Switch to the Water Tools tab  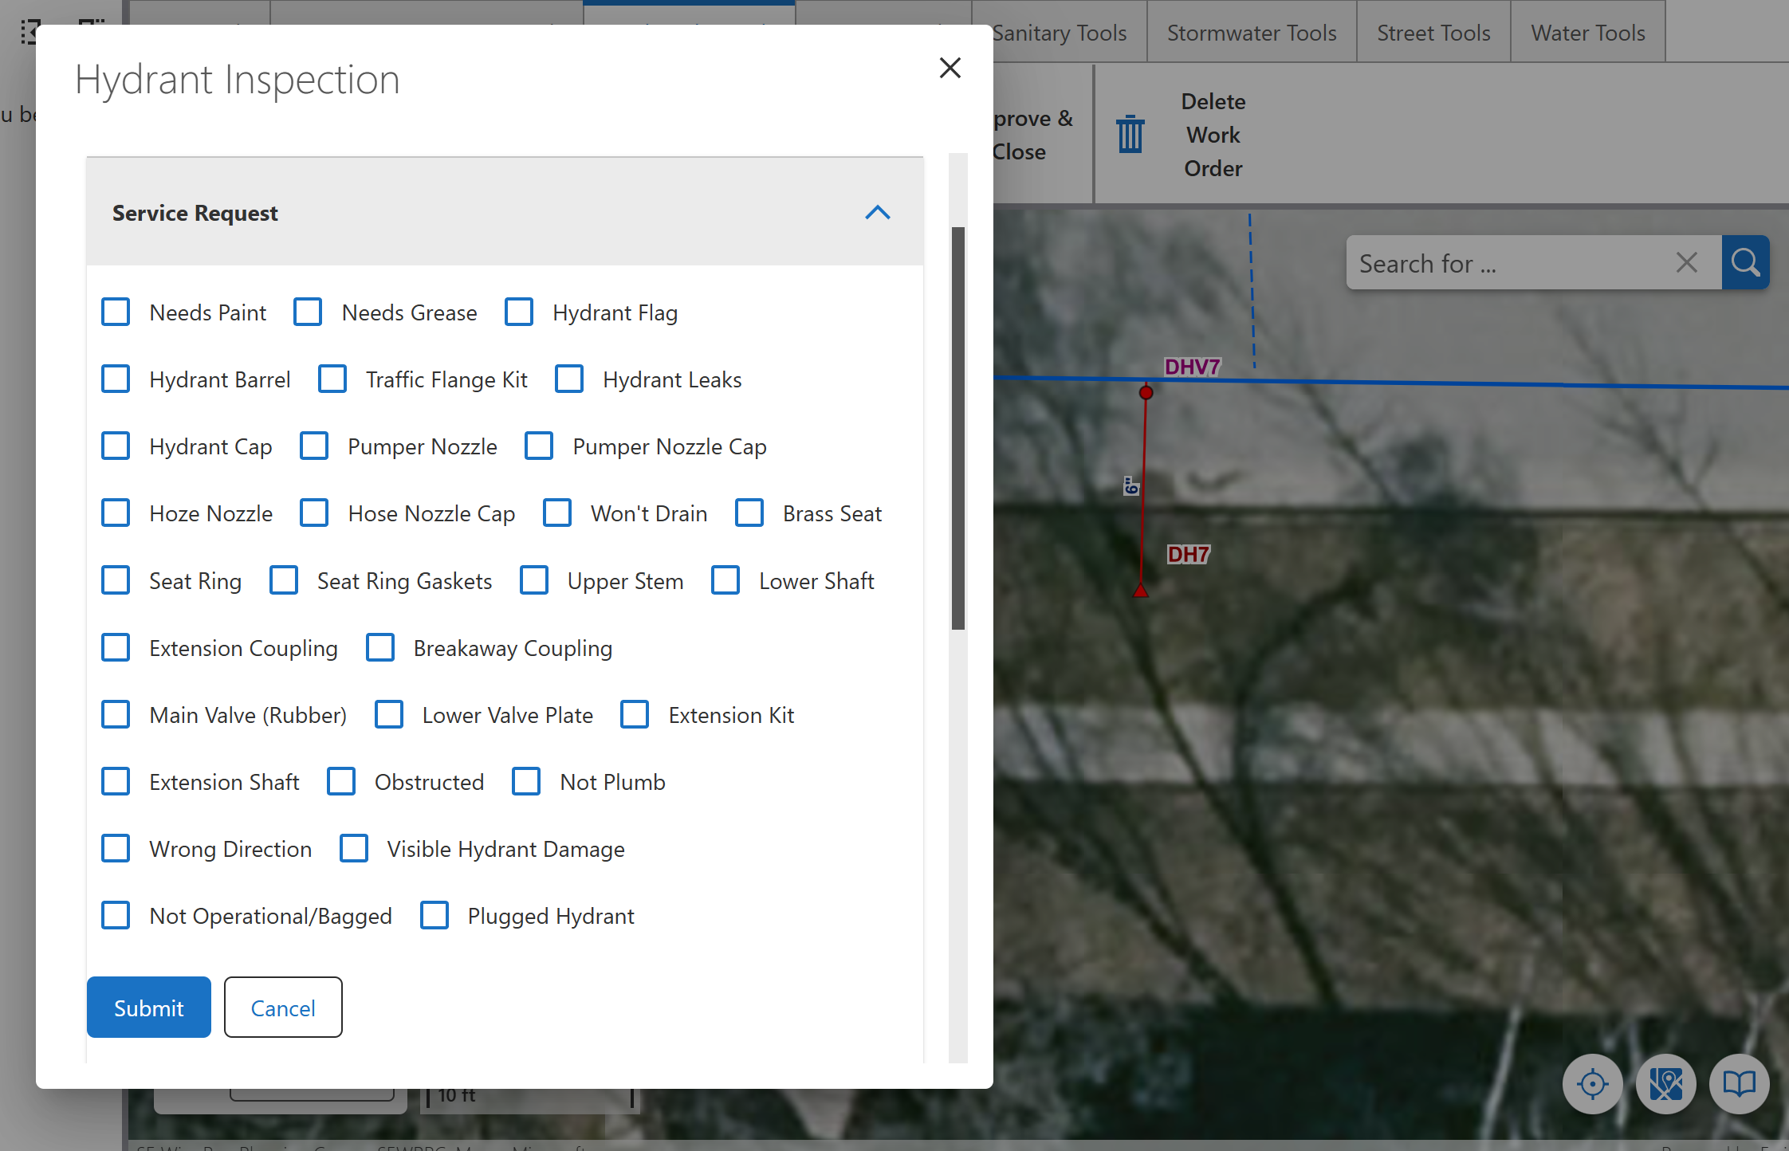click(x=1588, y=33)
